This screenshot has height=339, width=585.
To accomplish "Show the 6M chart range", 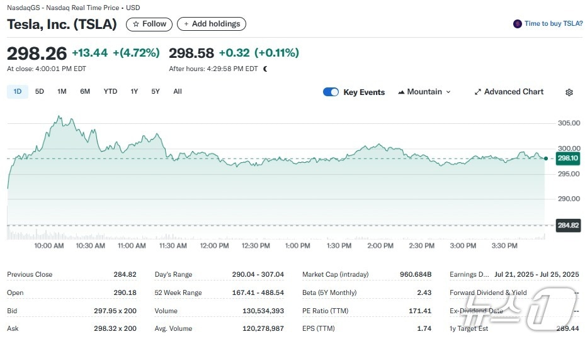I will point(85,92).
